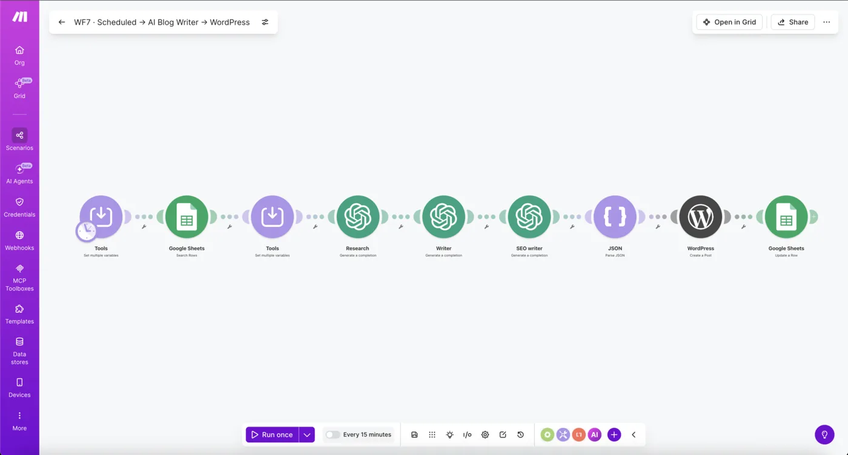The width and height of the screenshot is (848, 455).
Task: Save the scenario with the disk icon
Action: tap(414, 434)
